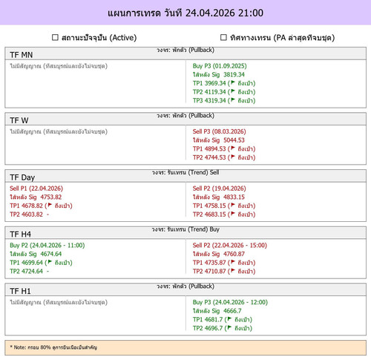Open the TF H4 section header
This screenshot has height=360, width=371.
click(x=185, y=232)
